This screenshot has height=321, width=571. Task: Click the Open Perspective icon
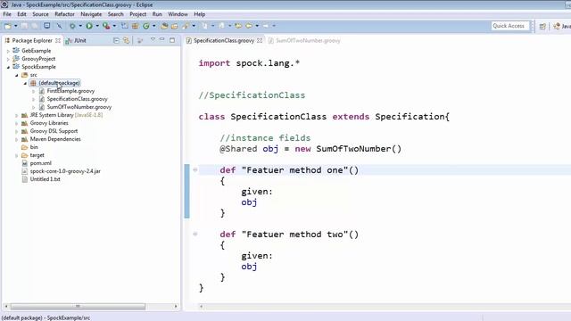point(542,26)
